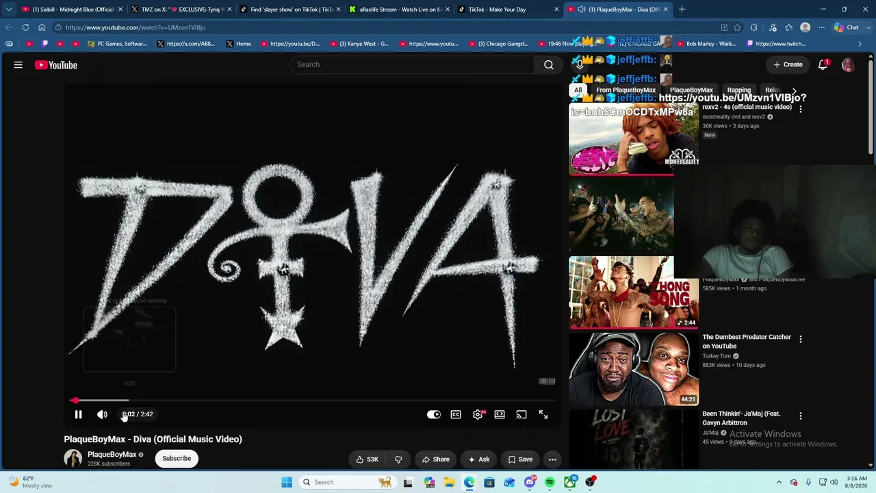Share the Diva music video
876x493 pixels.
[x=435, y=459]
